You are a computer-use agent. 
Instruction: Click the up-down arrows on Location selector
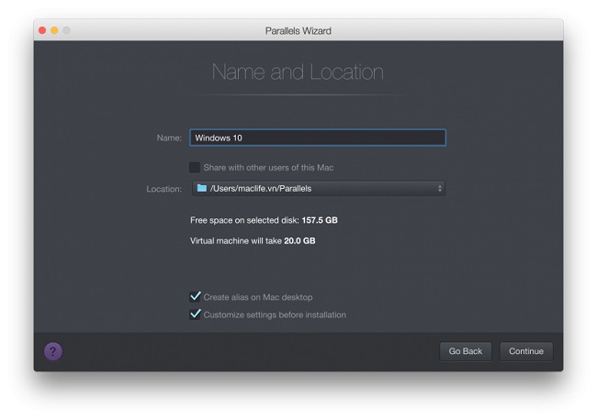click(x=439, y=189)
